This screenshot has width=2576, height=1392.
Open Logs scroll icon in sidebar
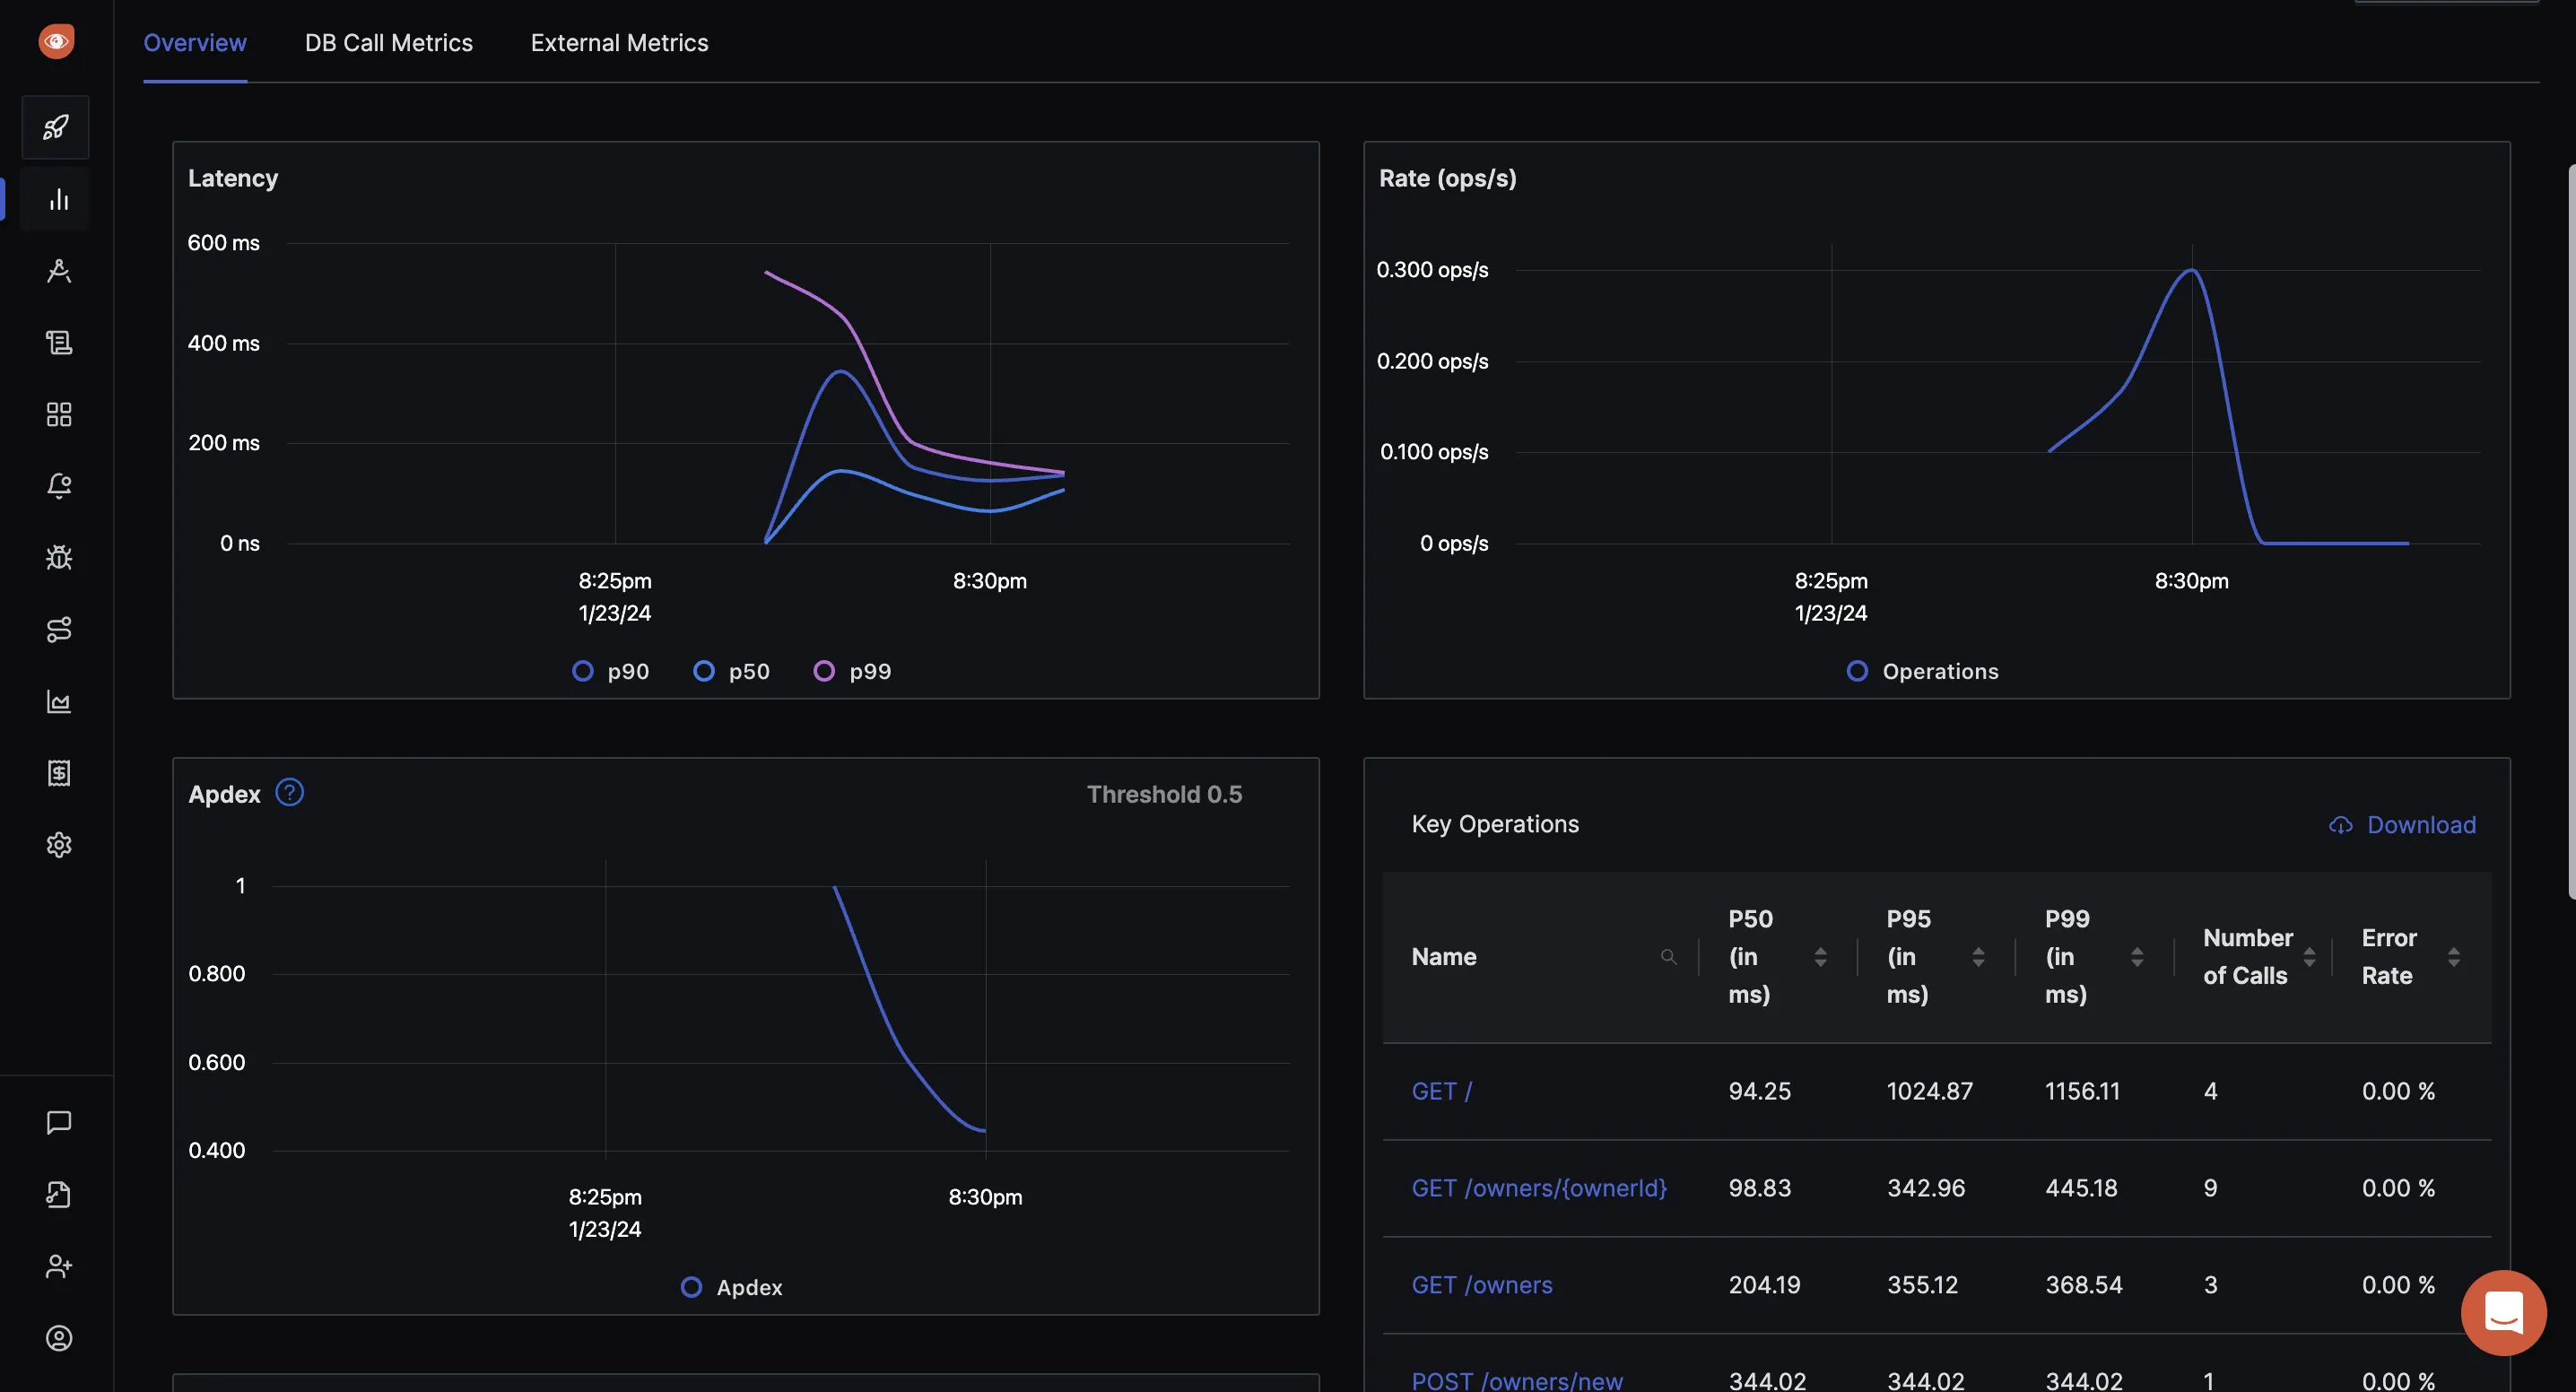(59, 343)
